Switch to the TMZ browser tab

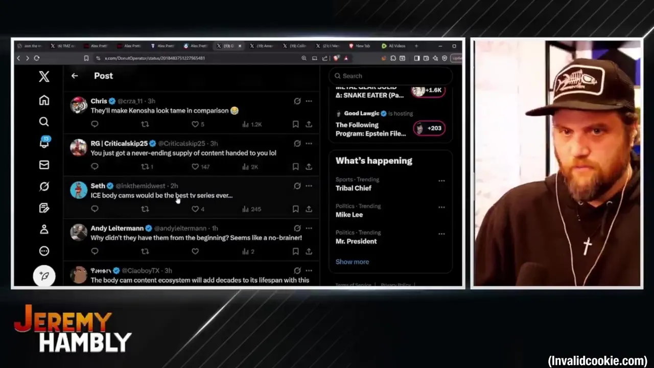[x=64, y=46]
